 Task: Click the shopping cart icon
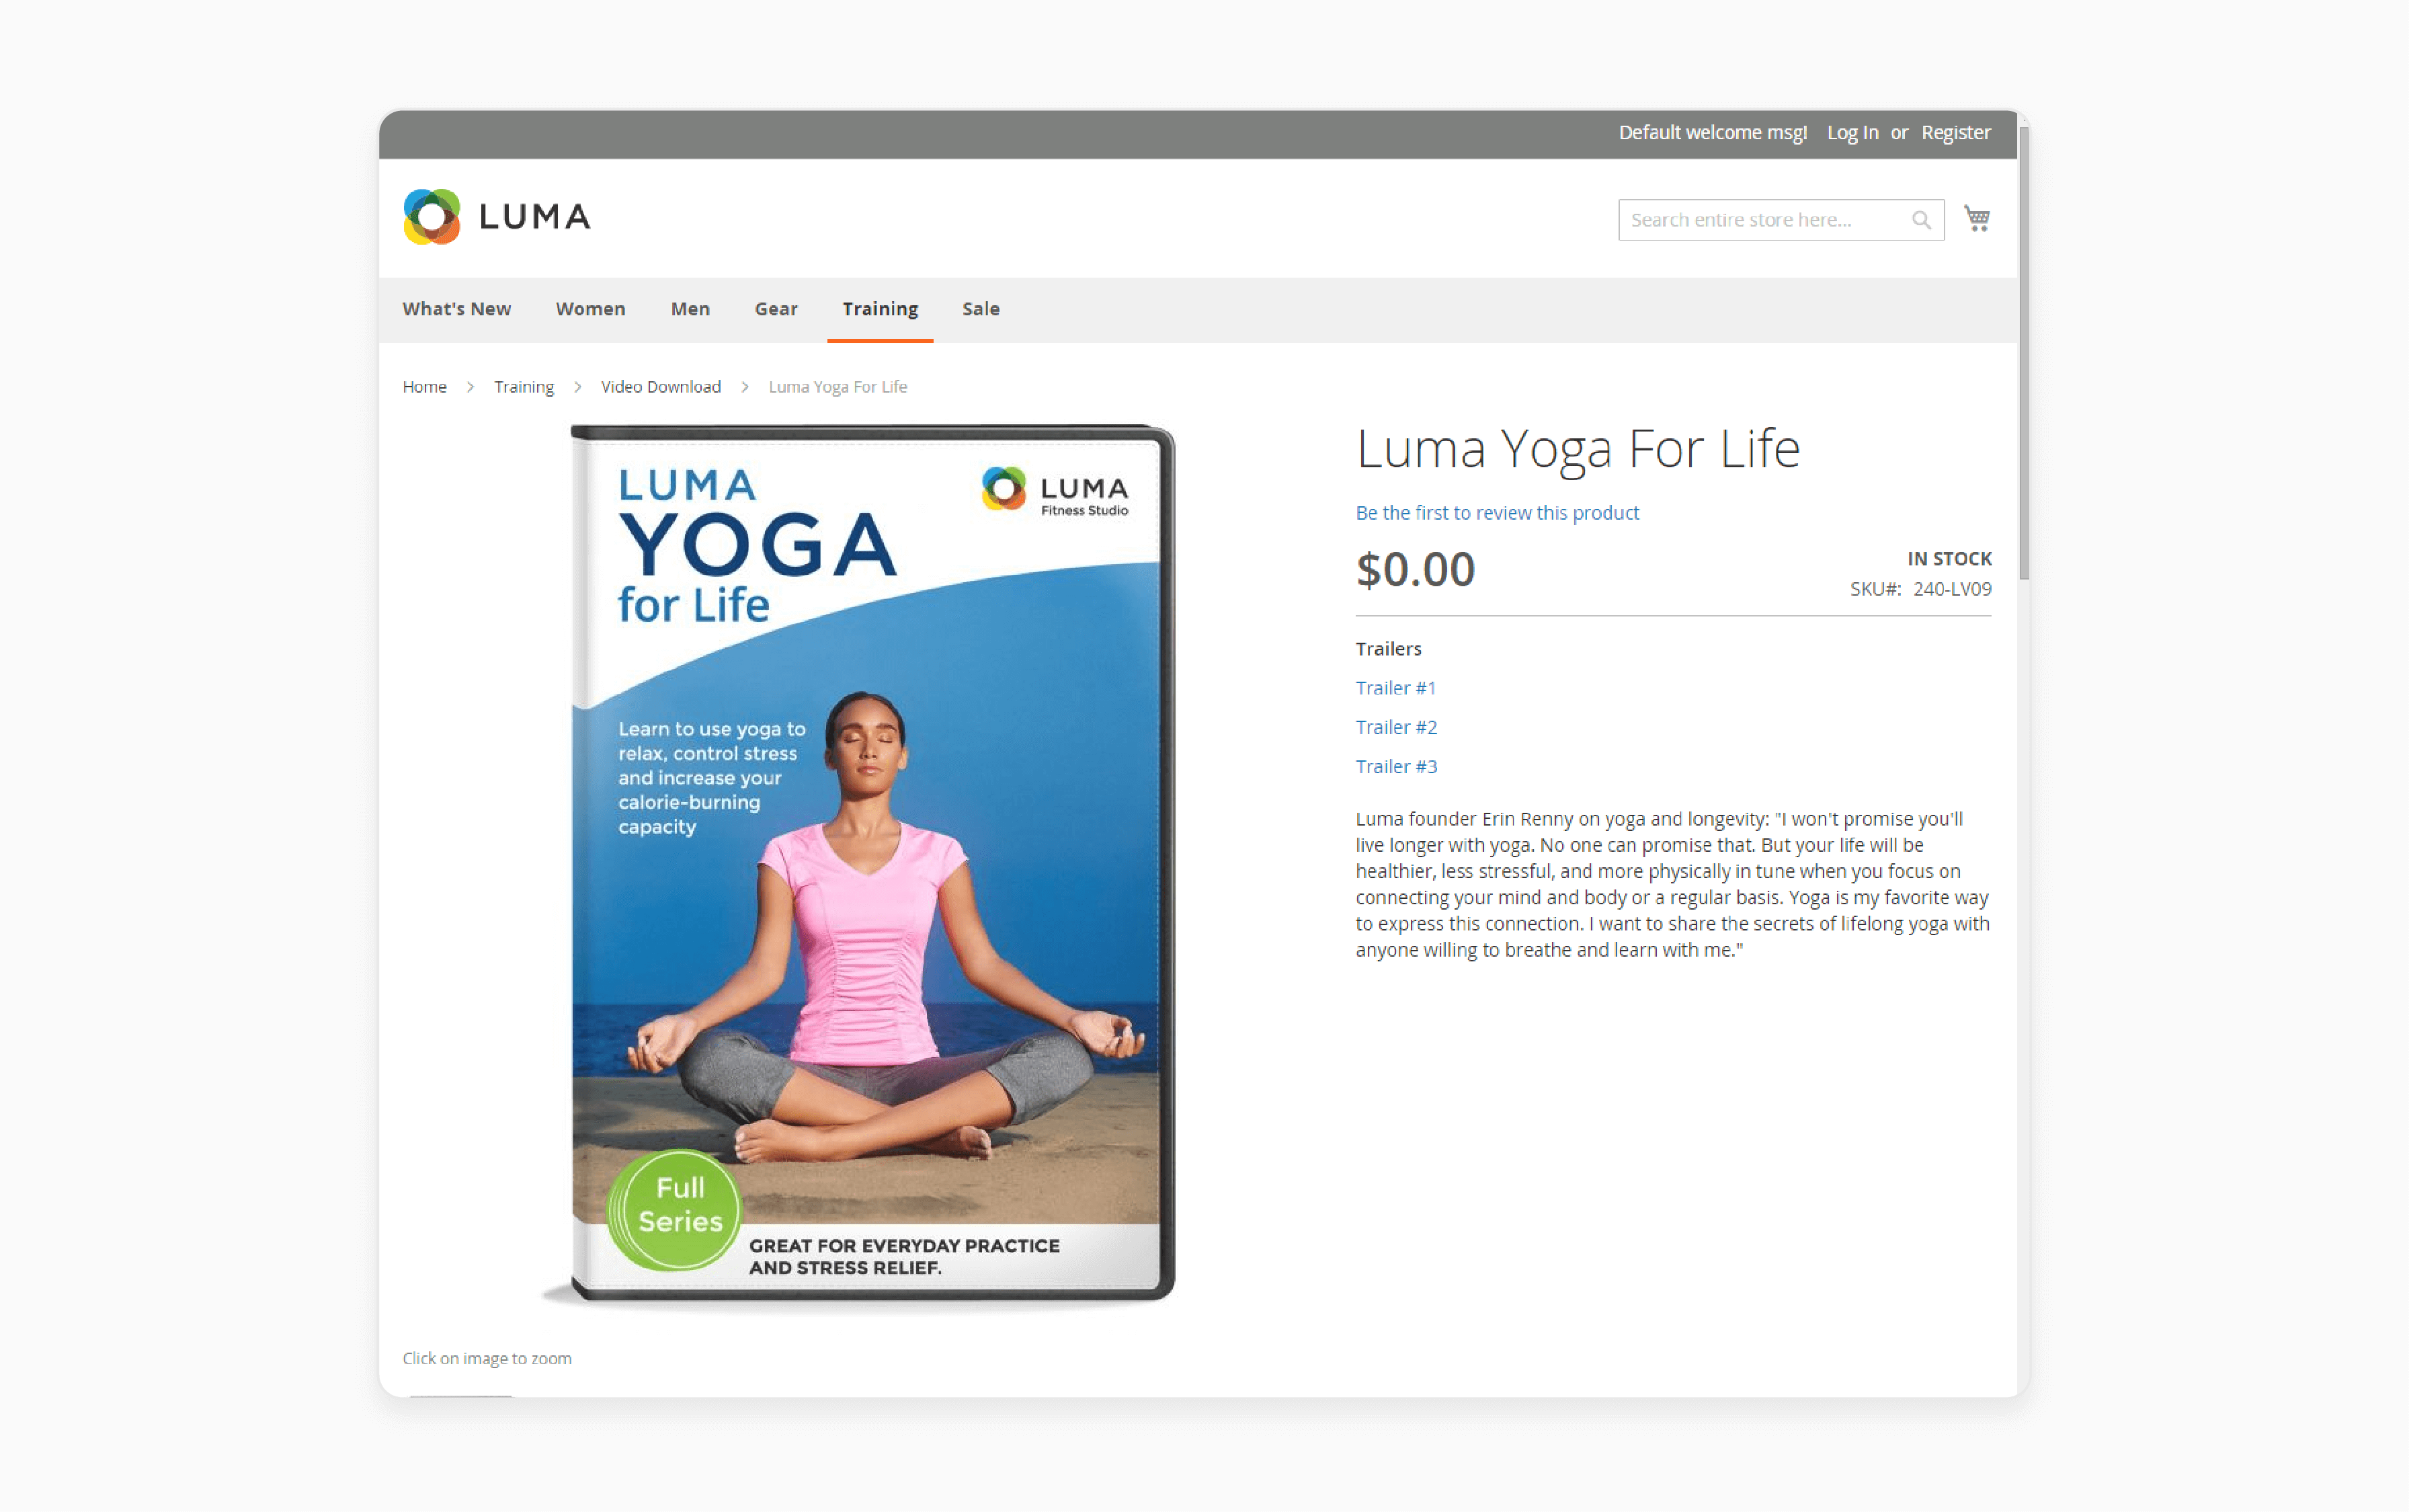point(1977,218)
